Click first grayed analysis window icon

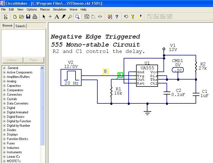(150, 17)
